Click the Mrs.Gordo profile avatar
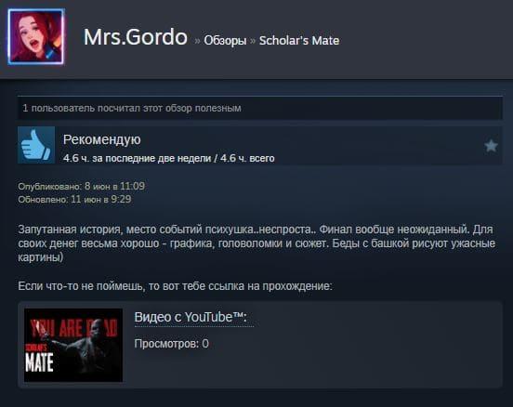 coord(36,36)
